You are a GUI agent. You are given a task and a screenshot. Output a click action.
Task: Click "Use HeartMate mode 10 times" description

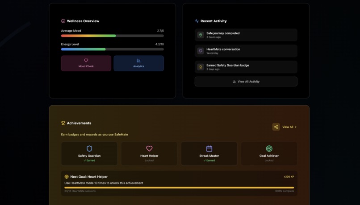[x=104, y=183]
